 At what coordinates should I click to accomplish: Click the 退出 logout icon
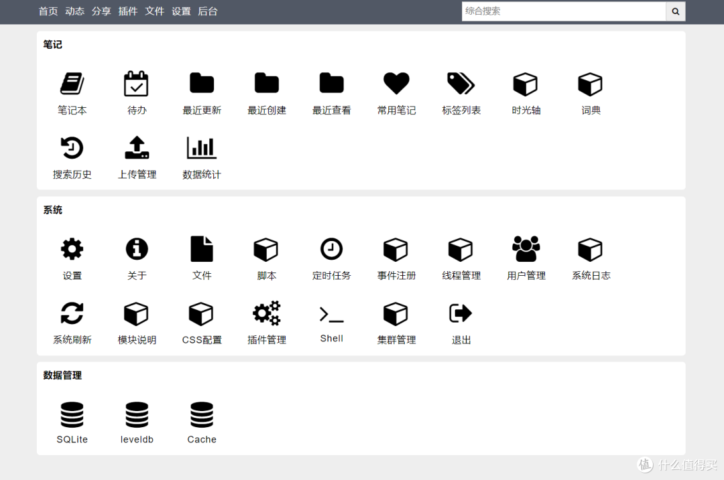(461, 313)
